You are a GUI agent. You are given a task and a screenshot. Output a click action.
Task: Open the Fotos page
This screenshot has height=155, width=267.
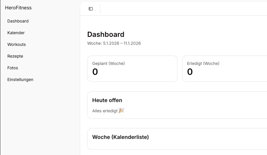pos(13,68)
